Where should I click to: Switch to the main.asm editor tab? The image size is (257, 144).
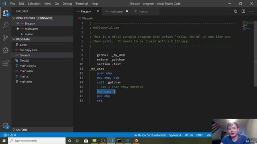pyautogui.click(x=116, y=11)
